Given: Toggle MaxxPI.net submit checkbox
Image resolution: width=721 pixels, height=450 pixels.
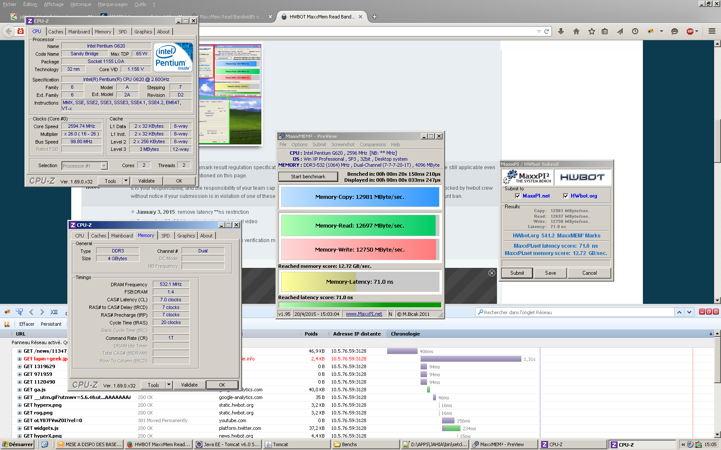Looking at the screenshot, I should click(x=518, y=196).
